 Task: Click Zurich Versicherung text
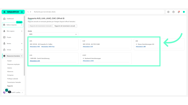[43, 58]
